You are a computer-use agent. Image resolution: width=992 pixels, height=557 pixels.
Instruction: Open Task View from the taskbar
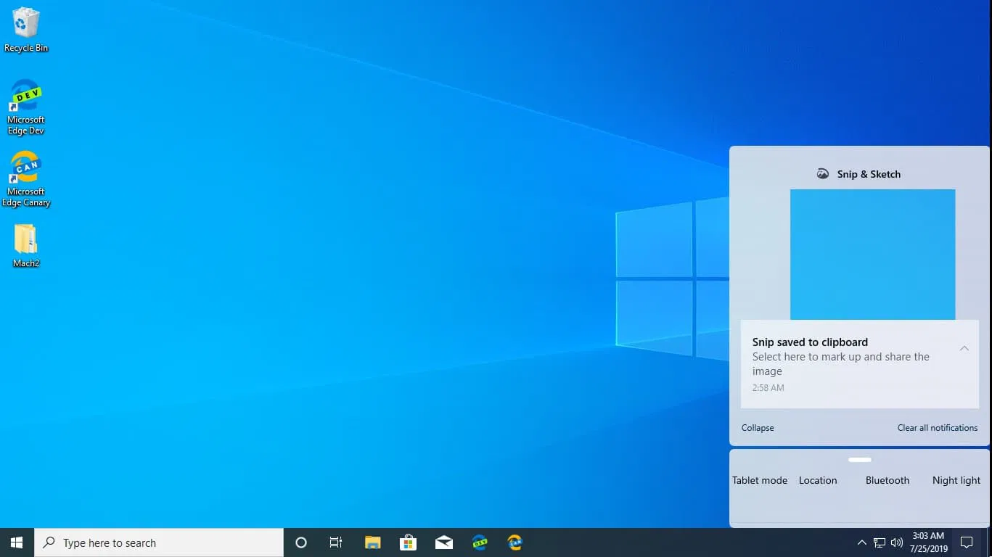tap(336, 542)
